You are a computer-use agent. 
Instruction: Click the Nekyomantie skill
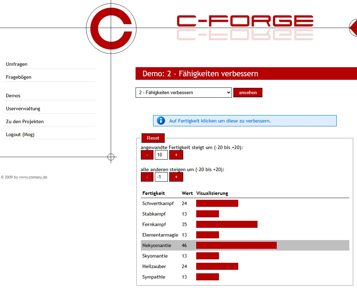coord(157,245)
